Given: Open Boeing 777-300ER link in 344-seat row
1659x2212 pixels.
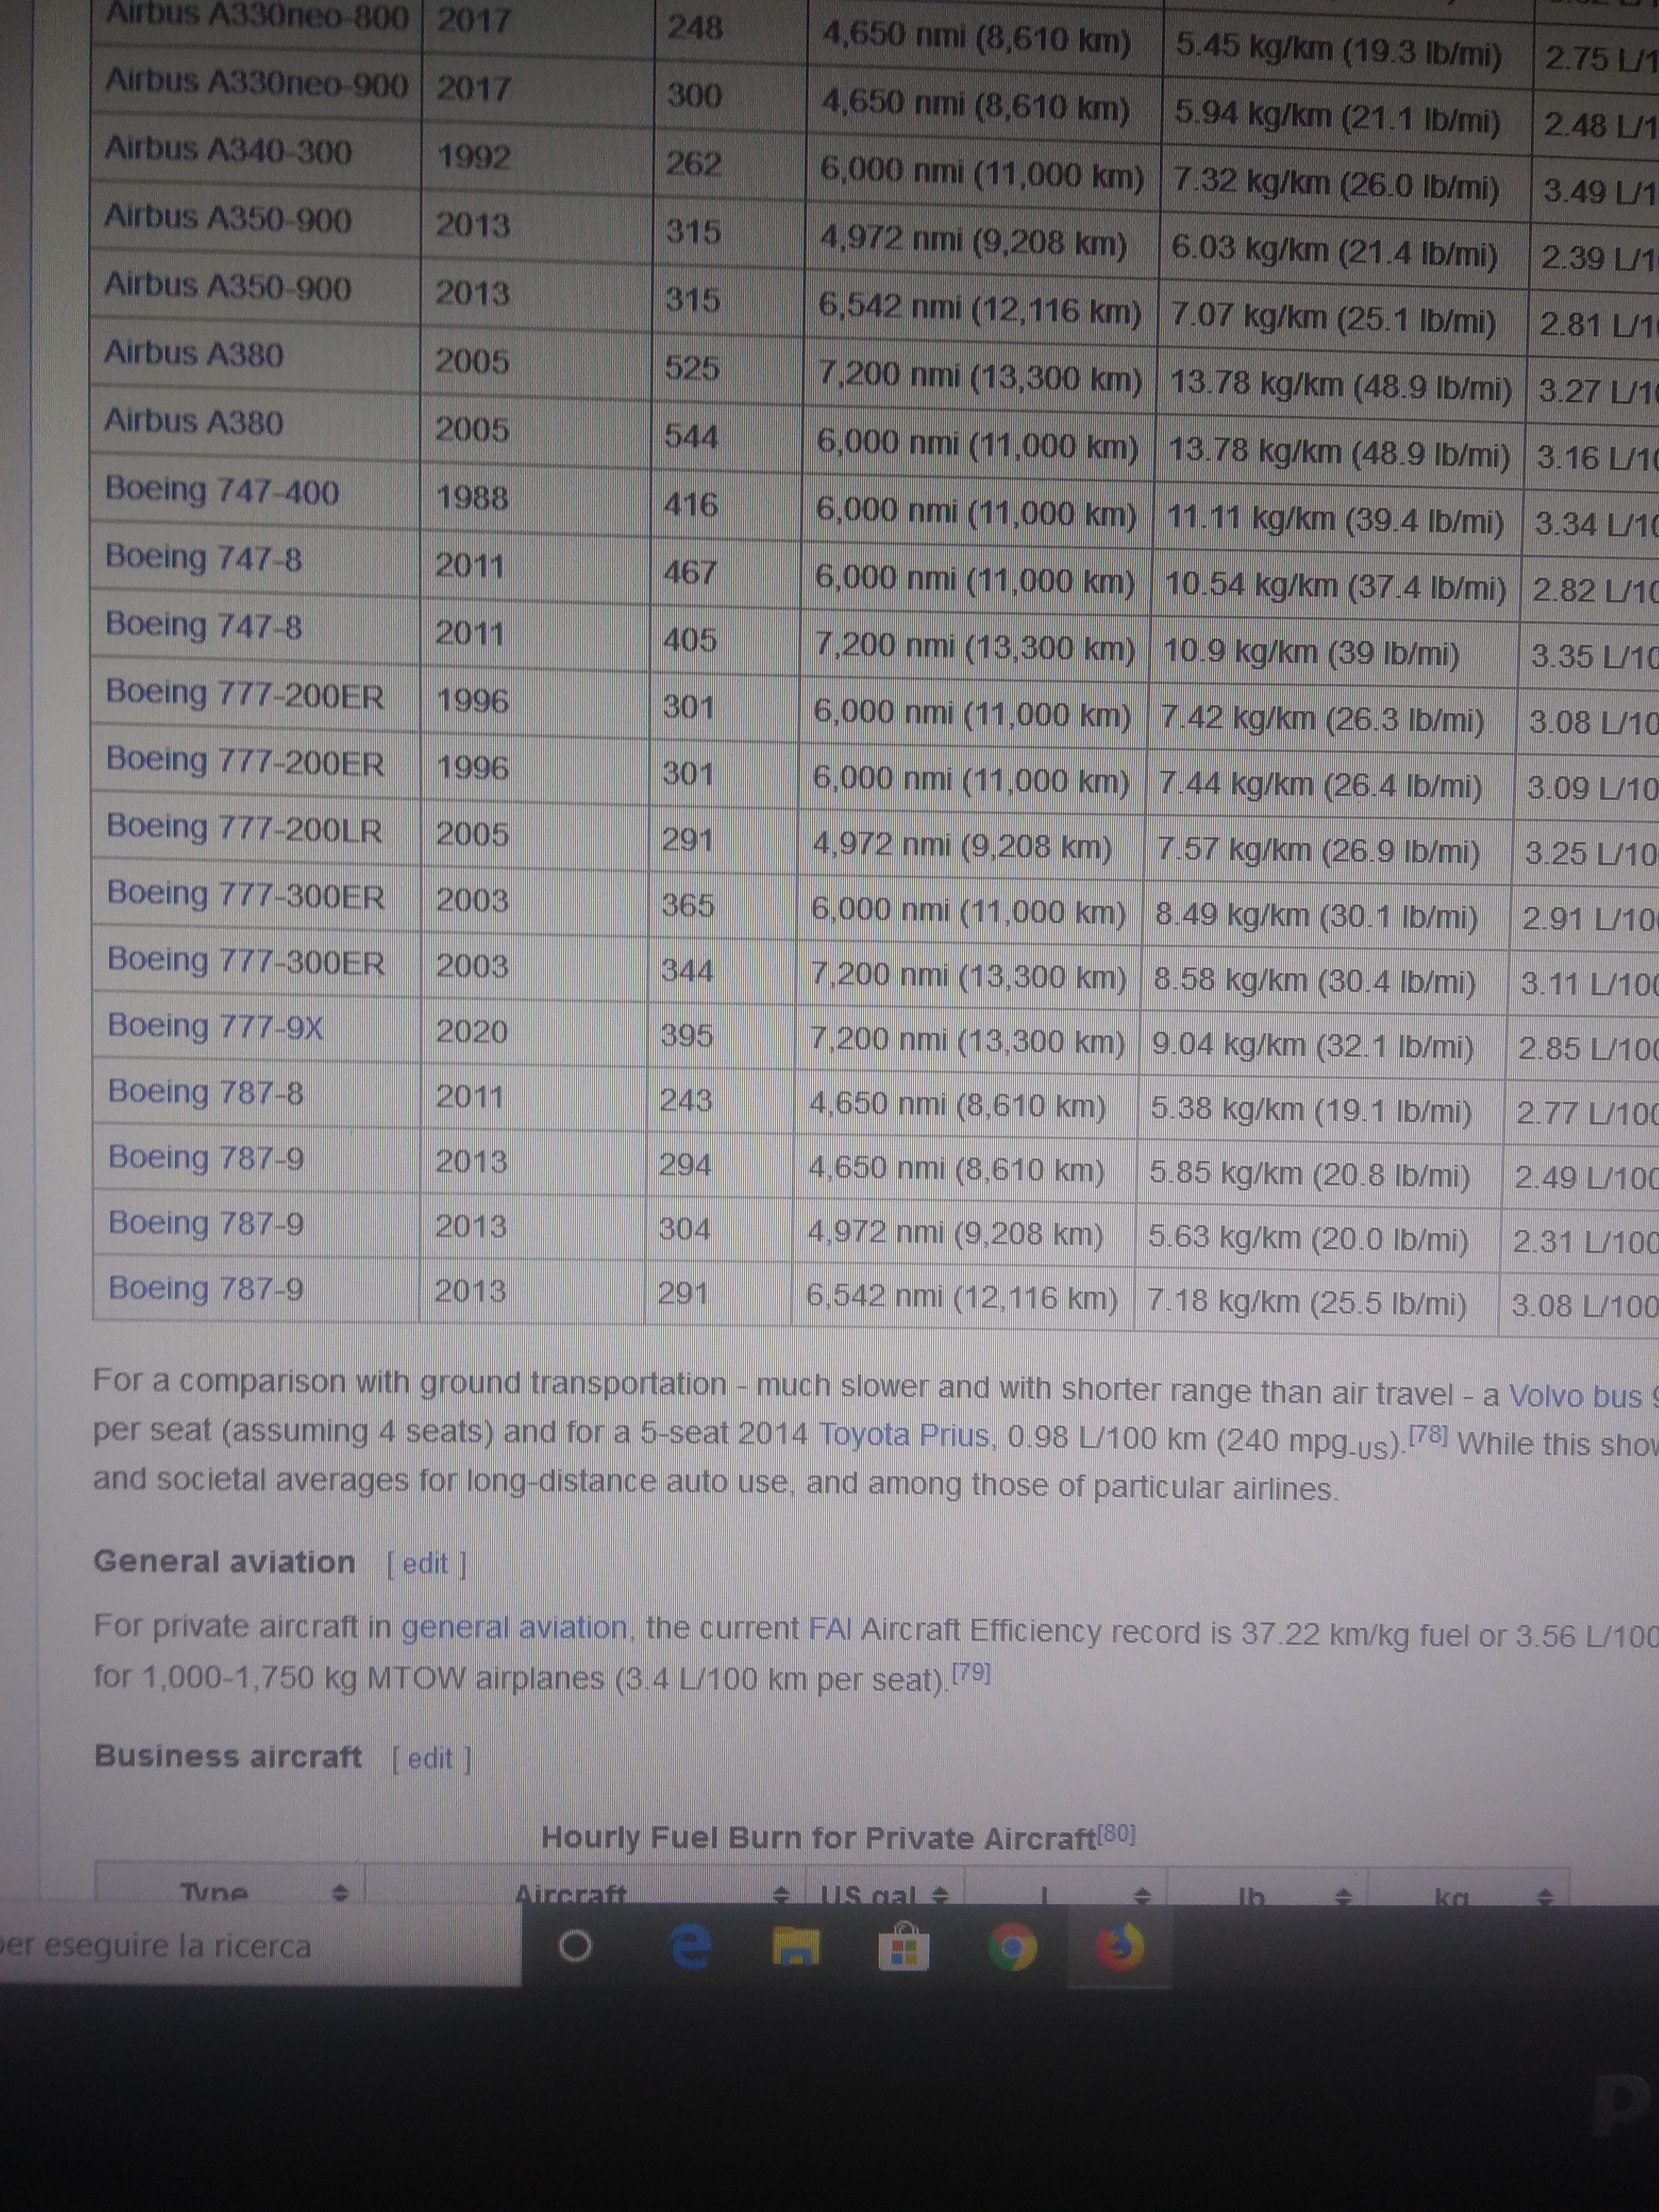Looking at the screenshot, I should pyautogui.click(x=246, y=960).
